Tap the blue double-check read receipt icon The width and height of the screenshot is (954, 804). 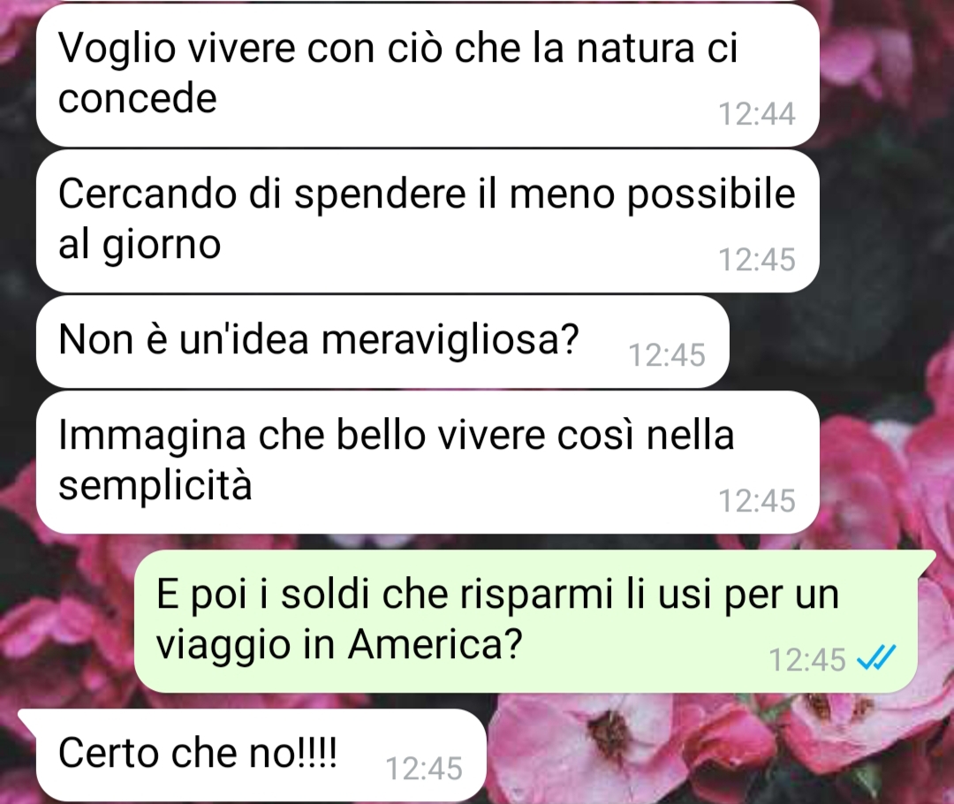pyautogui.click(x=875, y=658)
